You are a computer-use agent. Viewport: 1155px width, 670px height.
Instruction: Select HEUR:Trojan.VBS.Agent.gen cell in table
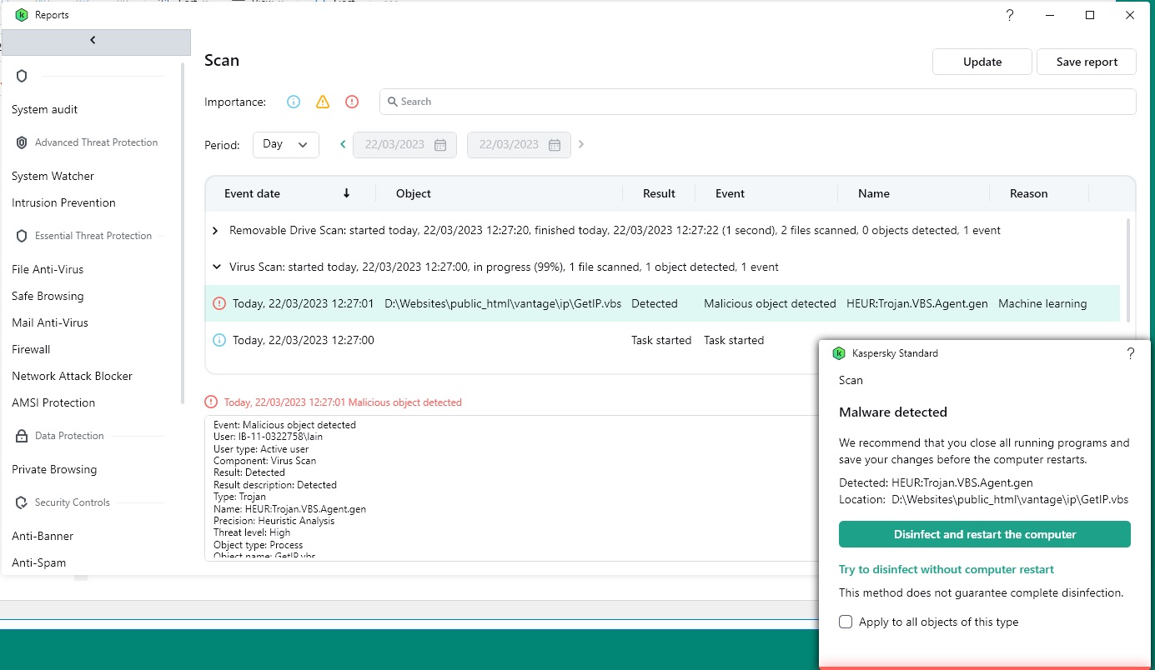point(916,303)
